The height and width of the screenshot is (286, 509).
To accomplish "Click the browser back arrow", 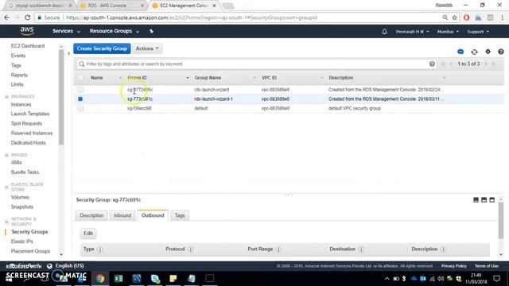I will [x=7, y=17].
